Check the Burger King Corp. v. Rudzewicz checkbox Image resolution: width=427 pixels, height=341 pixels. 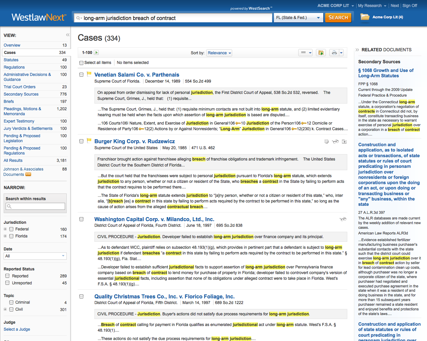tap(81, 141)
